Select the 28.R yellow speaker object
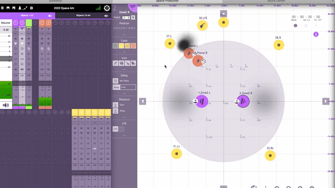The image size is (335, 188). click(x=279, y=45)
